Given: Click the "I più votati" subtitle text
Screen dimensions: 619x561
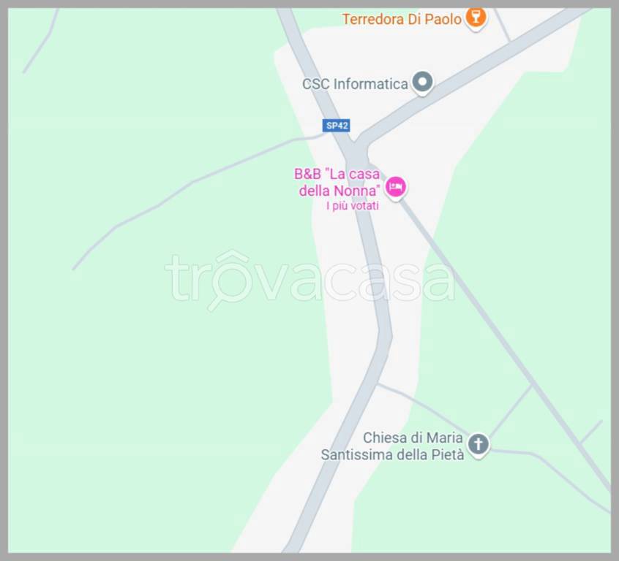Looking at the screenshot, I should tap(353, 206).
